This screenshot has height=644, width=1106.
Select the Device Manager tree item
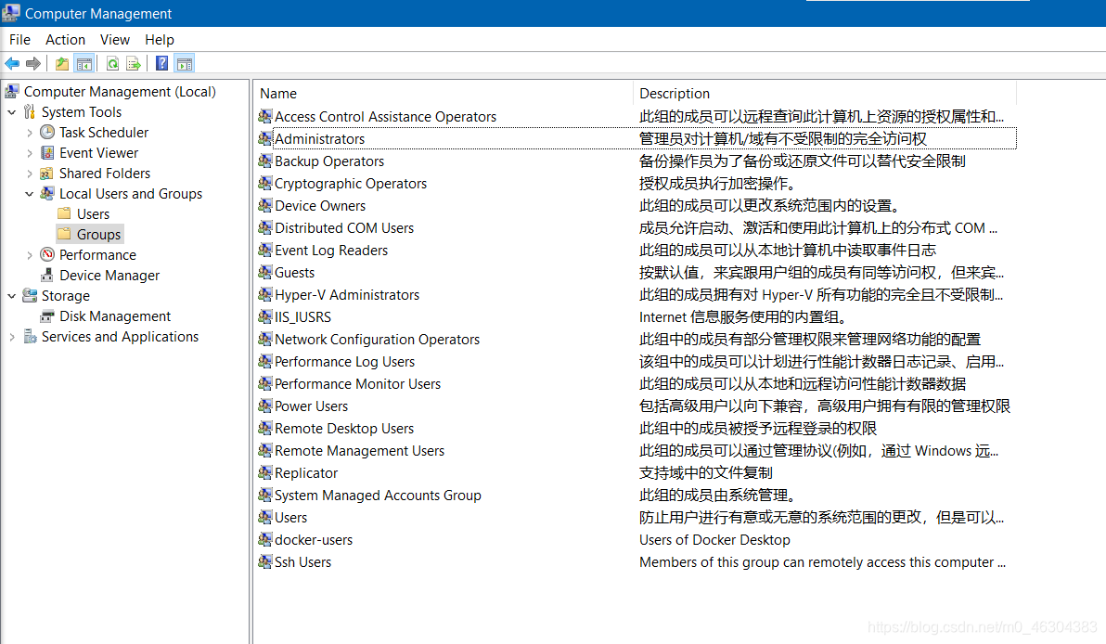(109, 275)
